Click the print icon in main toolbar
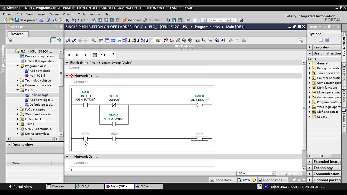This screenshot has height=195, width=347. (41, 20)
